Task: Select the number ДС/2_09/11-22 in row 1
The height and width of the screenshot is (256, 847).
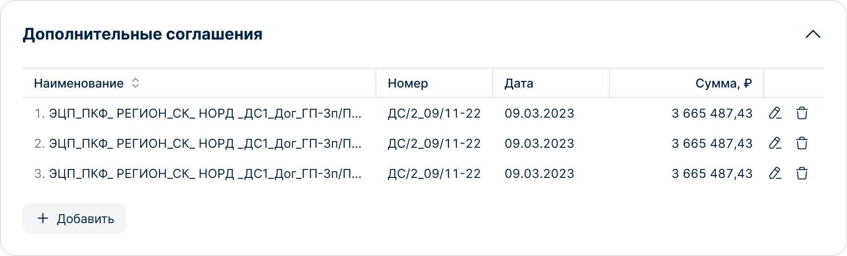Action: click(x=434, y=113)
